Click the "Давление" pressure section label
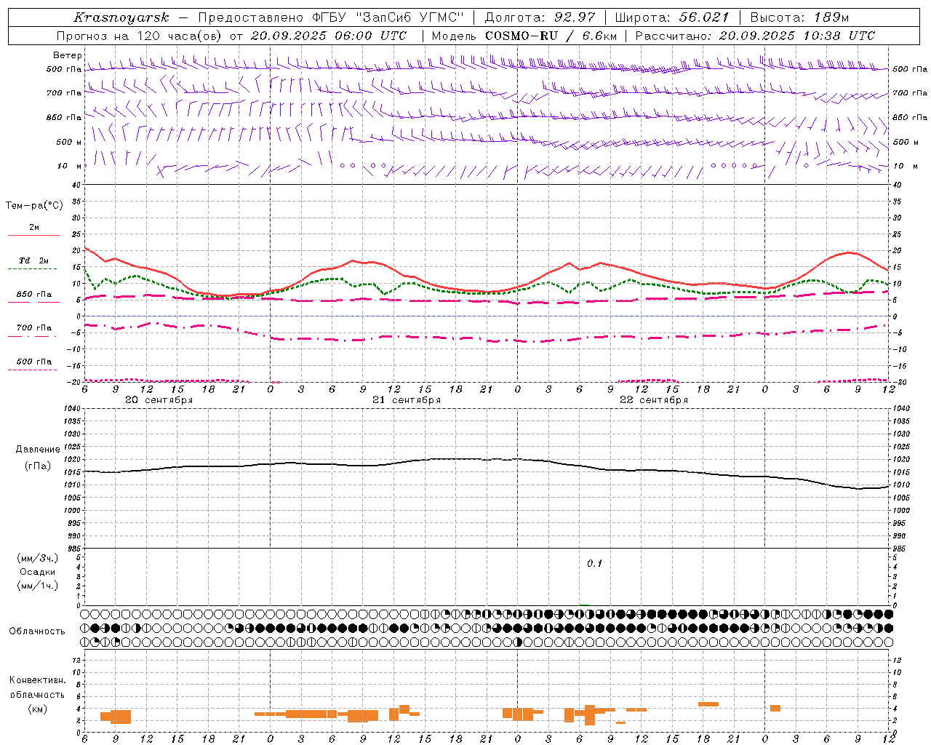This screenshot has width=931, height=745. click(37, 450)
